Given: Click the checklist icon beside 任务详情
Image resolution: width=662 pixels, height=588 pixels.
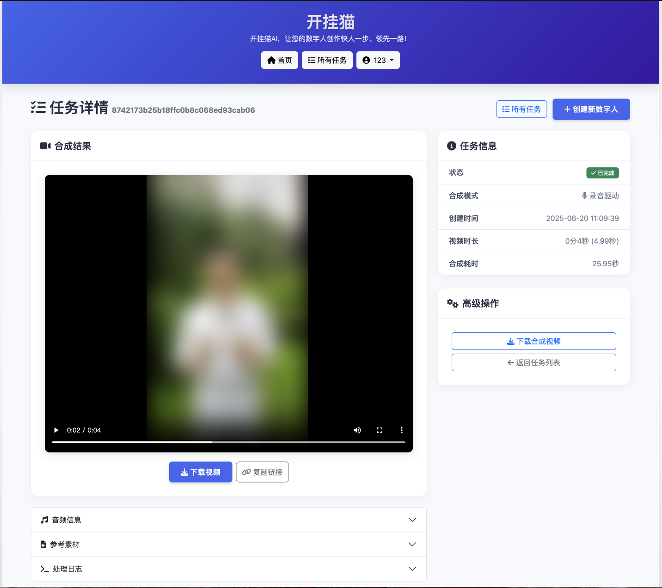Looking at the screenshot, I should tap(38, 107).
